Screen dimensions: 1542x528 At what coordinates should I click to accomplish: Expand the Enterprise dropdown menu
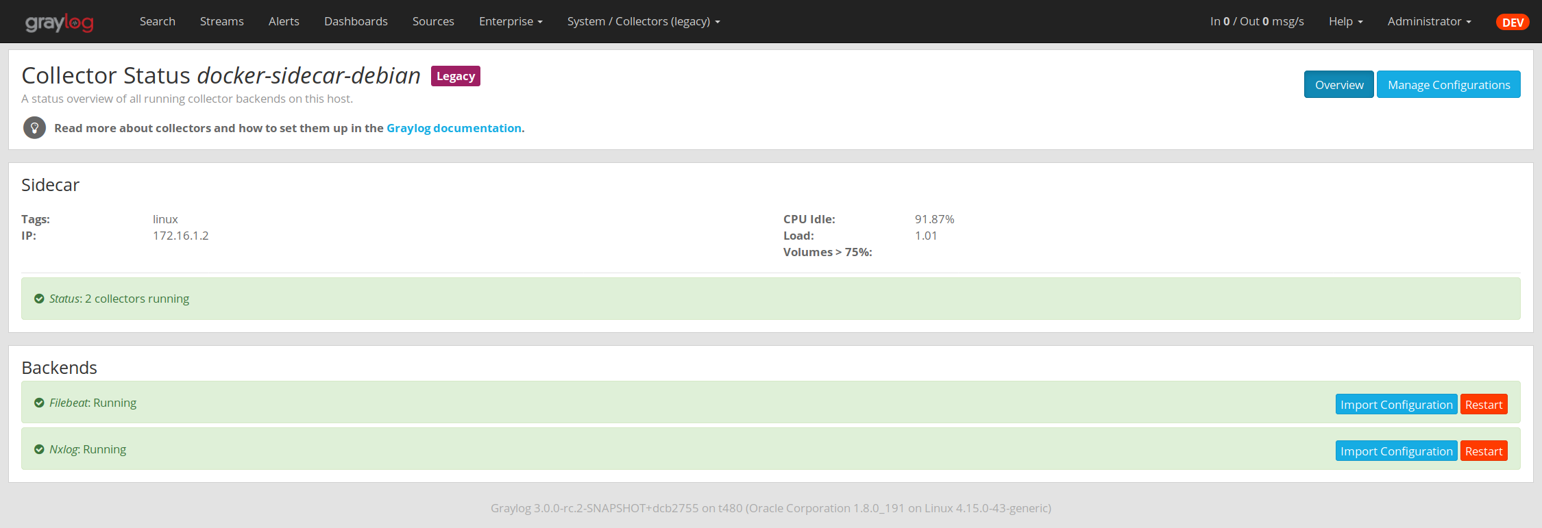coord(511,21)
